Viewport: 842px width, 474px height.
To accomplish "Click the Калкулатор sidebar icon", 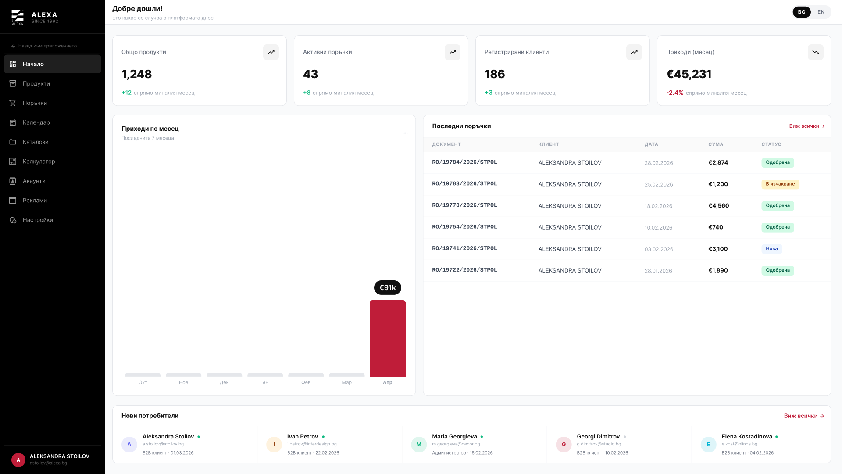I will [x=13, y=162].
